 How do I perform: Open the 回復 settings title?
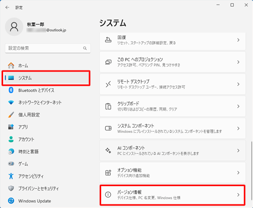tap(121, 38)
